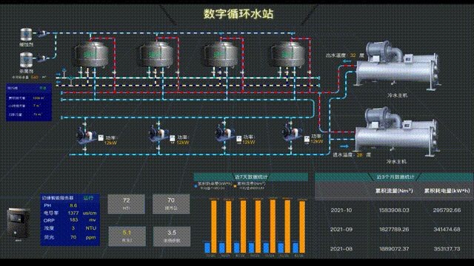Click the 累积耗电量(kW*h) column header
The height and width of the screenshot is (266, 474).
coord(447,191)
